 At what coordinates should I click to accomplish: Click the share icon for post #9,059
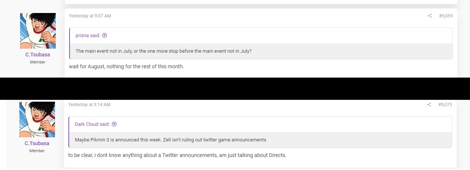coord(430,16)
